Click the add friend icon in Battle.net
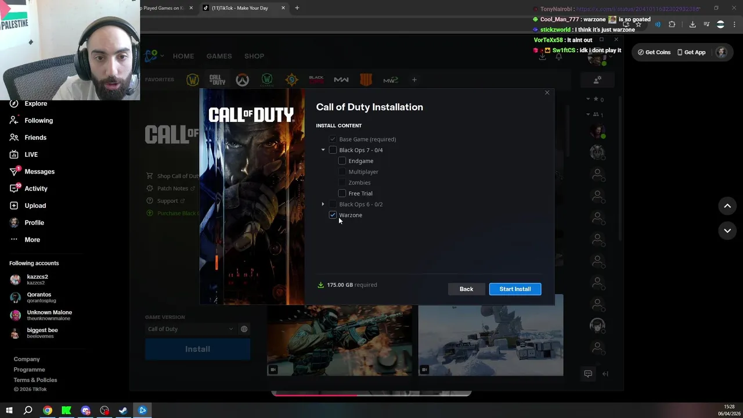Image resolution: width=743 pixels, height=418 pixels. click(x=597, y=80)
